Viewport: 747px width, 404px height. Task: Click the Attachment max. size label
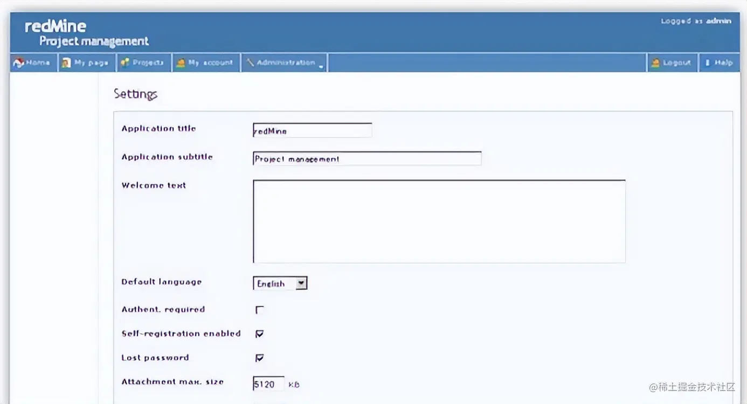click(x=172, y=381)
